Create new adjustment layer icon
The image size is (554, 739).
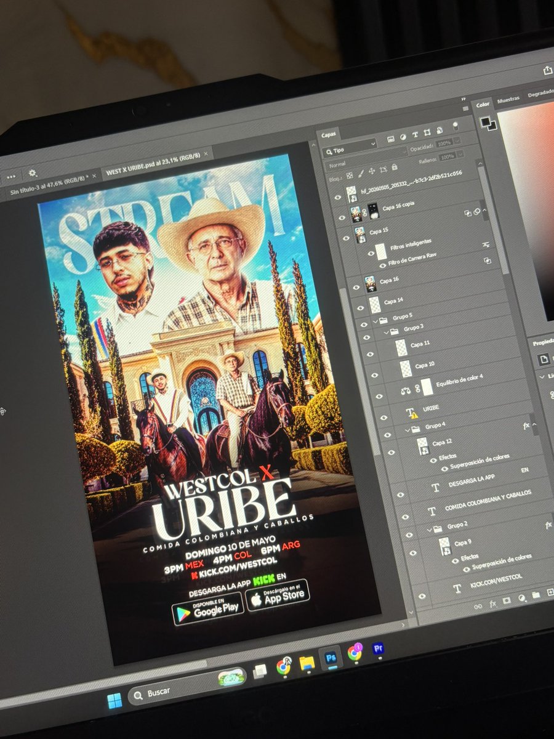coord(522,598)
